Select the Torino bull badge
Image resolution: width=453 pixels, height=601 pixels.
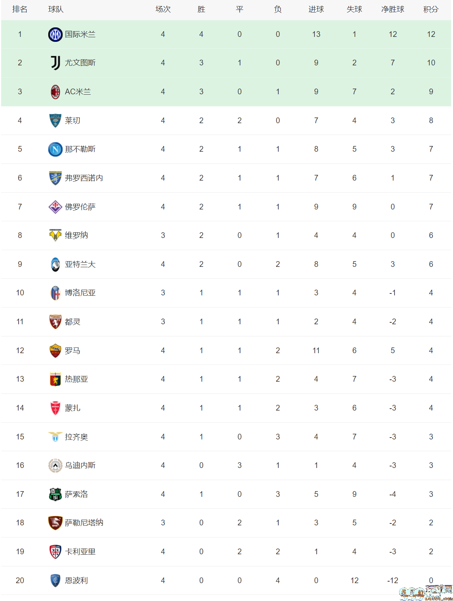[x=55, y=322]
